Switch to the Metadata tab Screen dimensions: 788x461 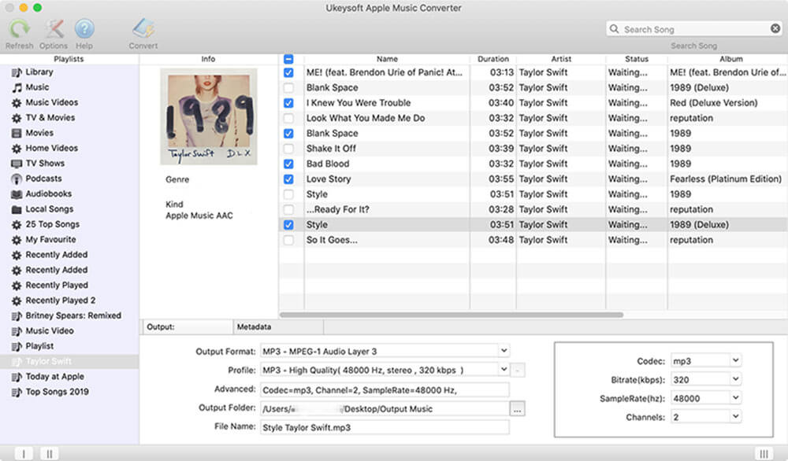coord(278,326)
